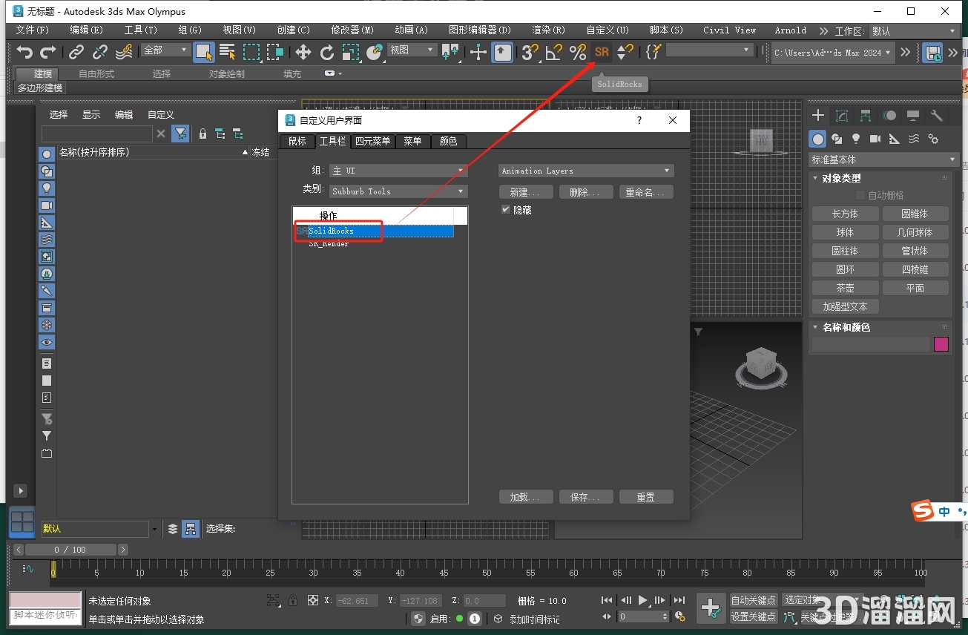The width and height of the screenshot is (968, 635).
Task: Uncheck the 隐藏 checkbox in dialog
Action: click(x=506, y=210)
